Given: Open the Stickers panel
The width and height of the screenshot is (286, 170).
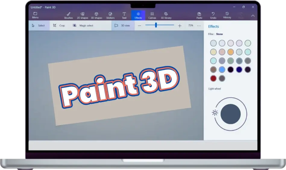Looking at the screenshot, I should [110, 15].
